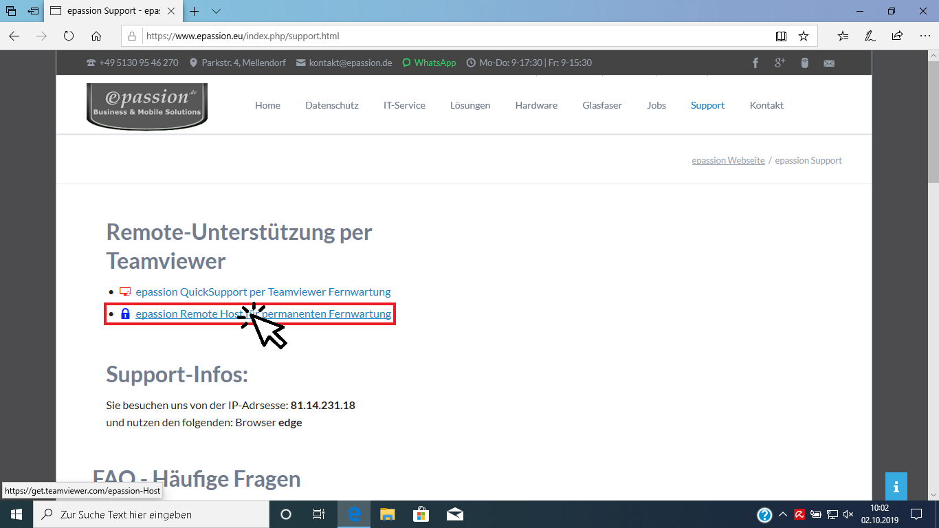This screenshot has height=528, width=939.
Task: Click the Add notes pen icon
Action: (870, 36)
